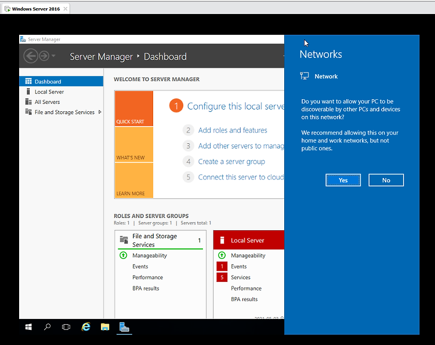This screenshot has height=345, width=435.
Task: Click the Server Manager title bar icon
Action: coord(23,39)
